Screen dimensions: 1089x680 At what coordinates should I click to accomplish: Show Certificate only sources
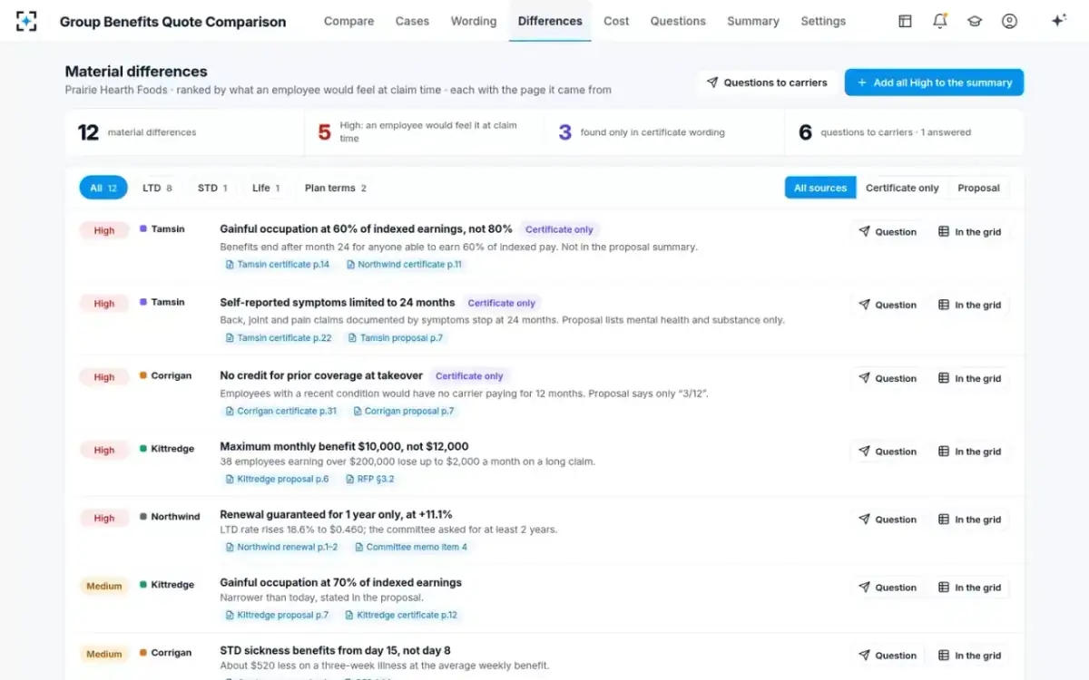point(902,188)
